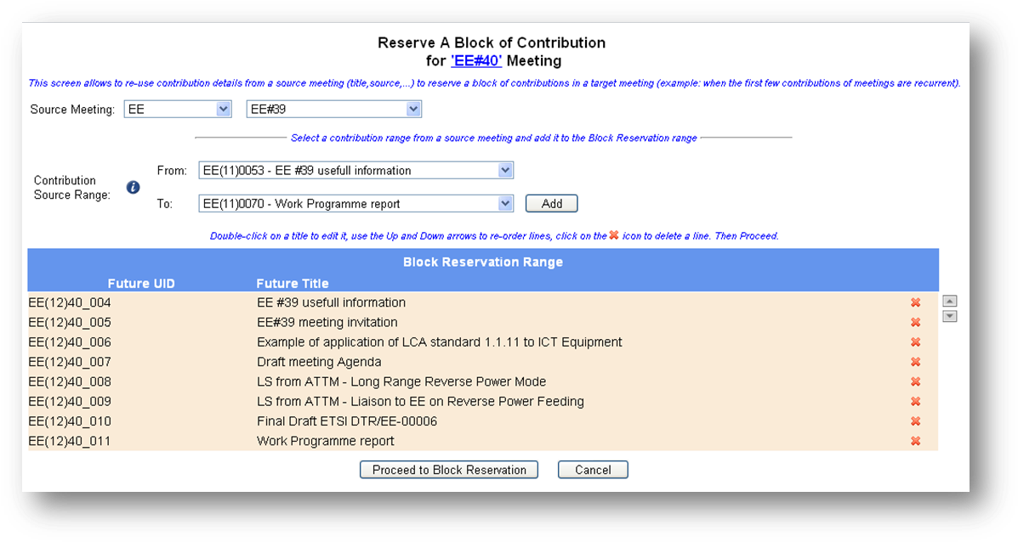Viewport: 1018px width, 542px height.
Task: Select title 'Final Draft ETSI DTR/EE-00006'
Action: point(347,421)
